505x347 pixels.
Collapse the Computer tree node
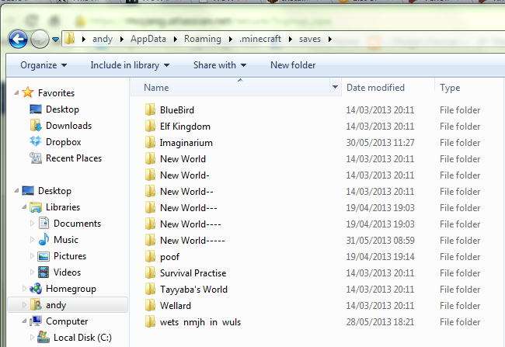pos(24,321)
